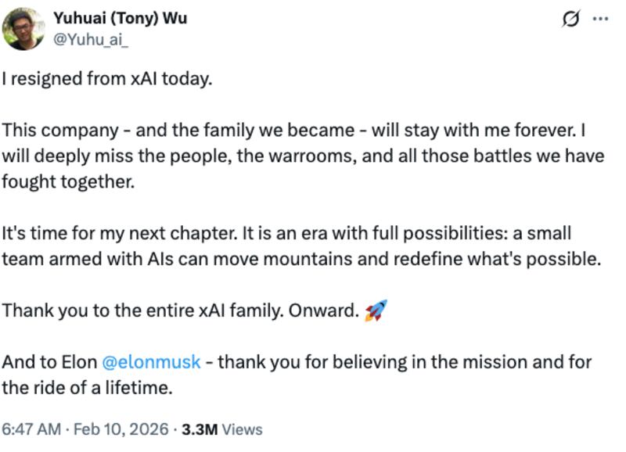Click the Grok slashed-circle icon
The height and width of the screenshot is (452, 626).
click(571, 21)
